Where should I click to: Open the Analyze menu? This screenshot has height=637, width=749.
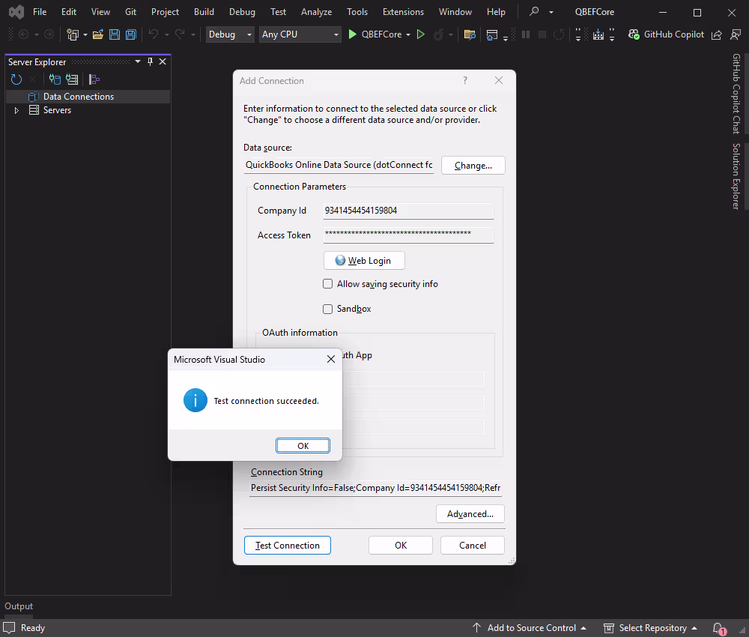click(x=316, y=12)
